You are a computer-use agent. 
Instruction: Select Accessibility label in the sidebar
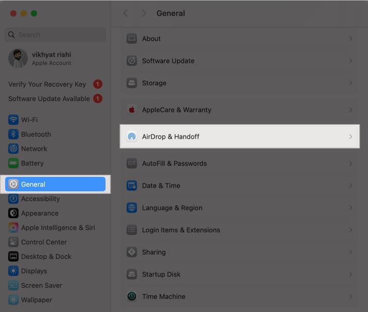[41, 199]
